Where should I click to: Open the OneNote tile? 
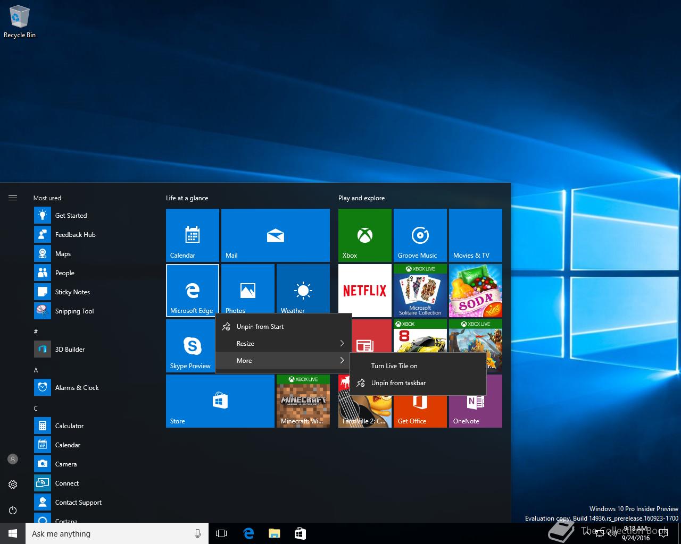(x=476, y=411)
